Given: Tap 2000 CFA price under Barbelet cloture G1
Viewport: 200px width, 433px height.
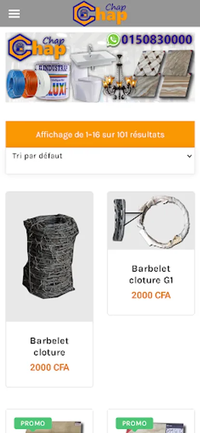Looking at the screenshot, I should coord(151,295).
